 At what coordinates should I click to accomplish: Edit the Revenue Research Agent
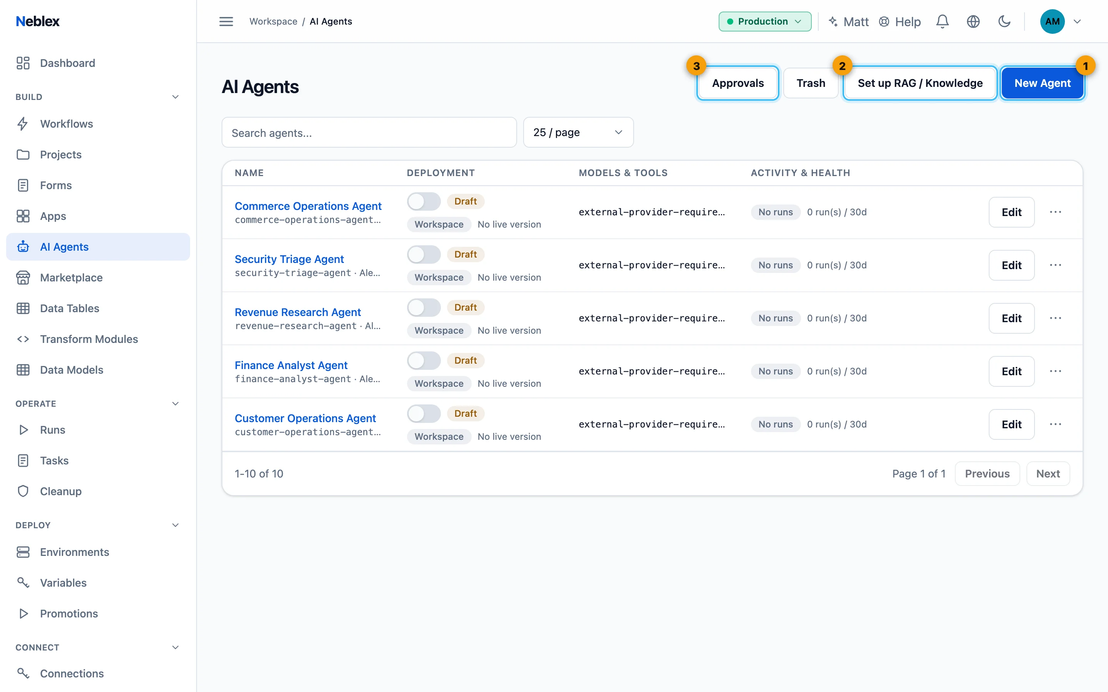(x=1011, y=318)
